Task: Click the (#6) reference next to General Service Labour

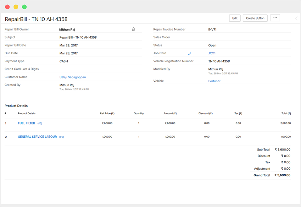Action: pos(61,137)
